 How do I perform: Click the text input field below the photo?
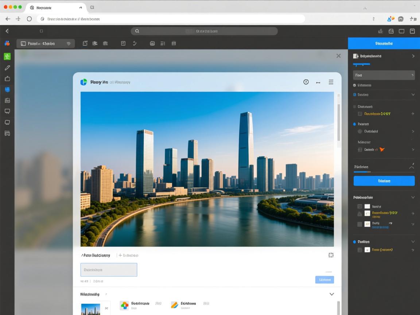pos(109,270)
